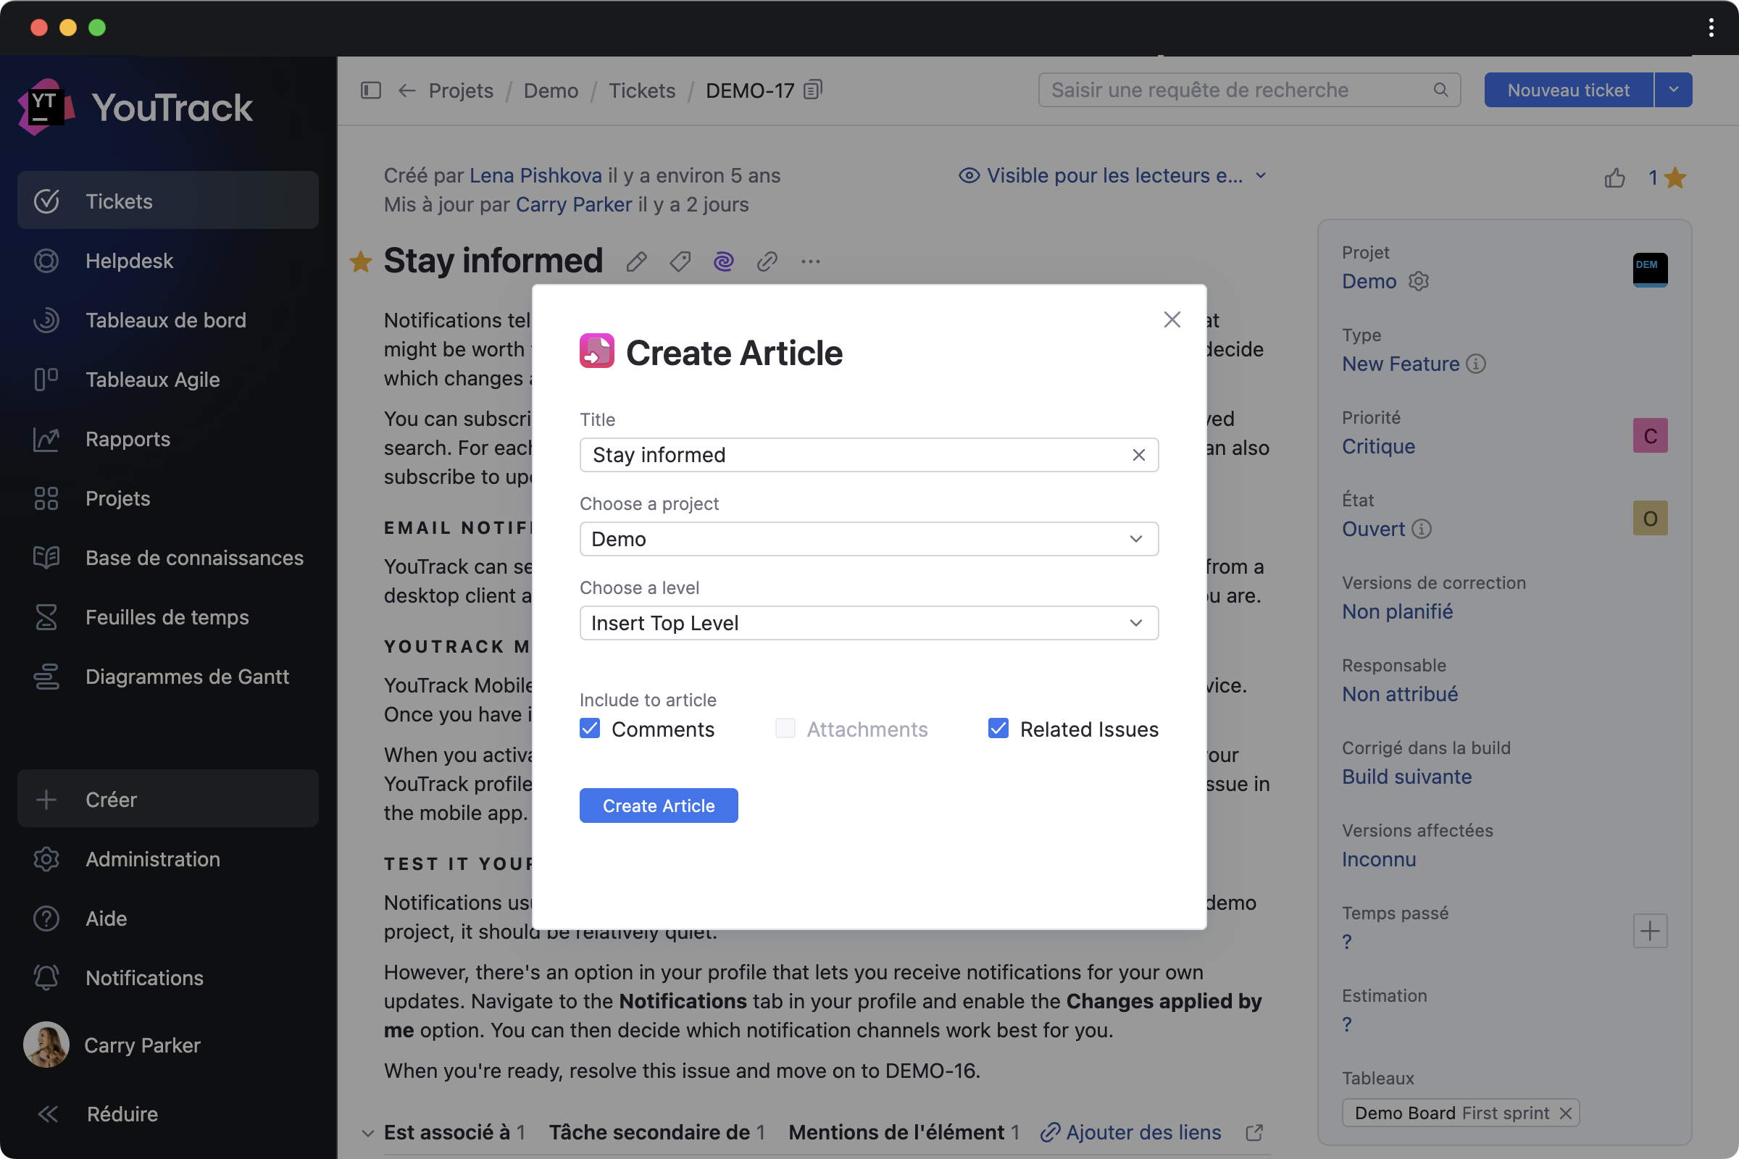Clear the Title field with X icon
The height and width of the screenshot is (1159, 1739).
[1138, 455]
